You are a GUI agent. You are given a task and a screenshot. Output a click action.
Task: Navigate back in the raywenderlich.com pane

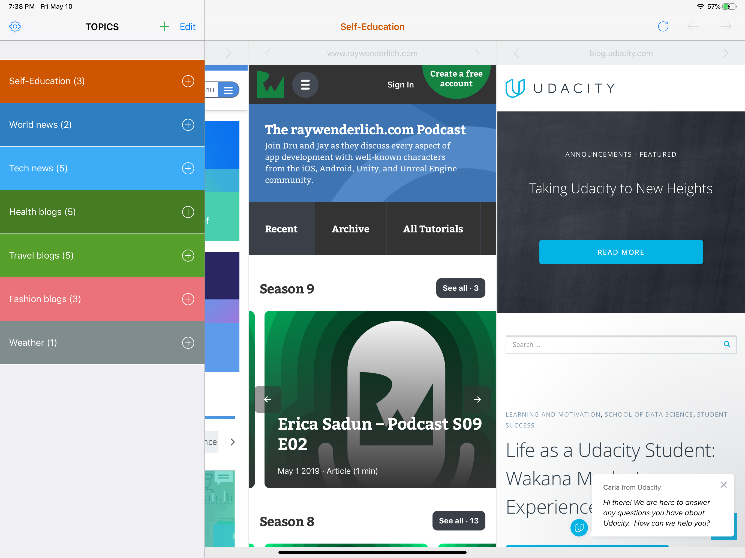268,53
